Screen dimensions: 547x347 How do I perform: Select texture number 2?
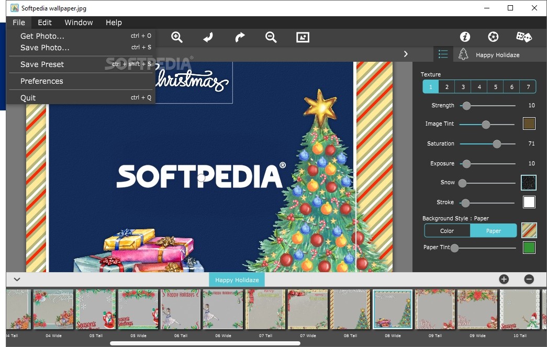click(x=446, y=87)
